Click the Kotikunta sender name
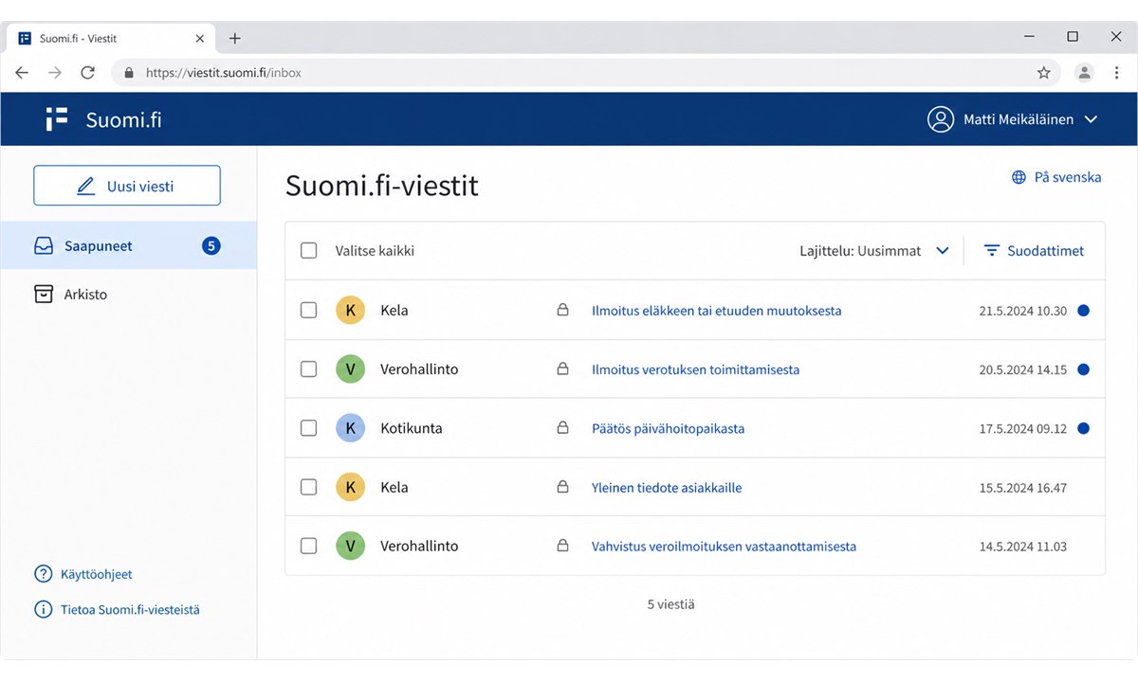The height and width of the screenshot is (682, 1138). tap(412, 428)
